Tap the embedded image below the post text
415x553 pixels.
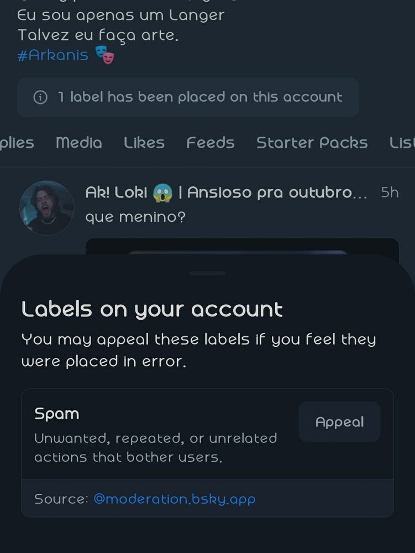coord(242,247)
